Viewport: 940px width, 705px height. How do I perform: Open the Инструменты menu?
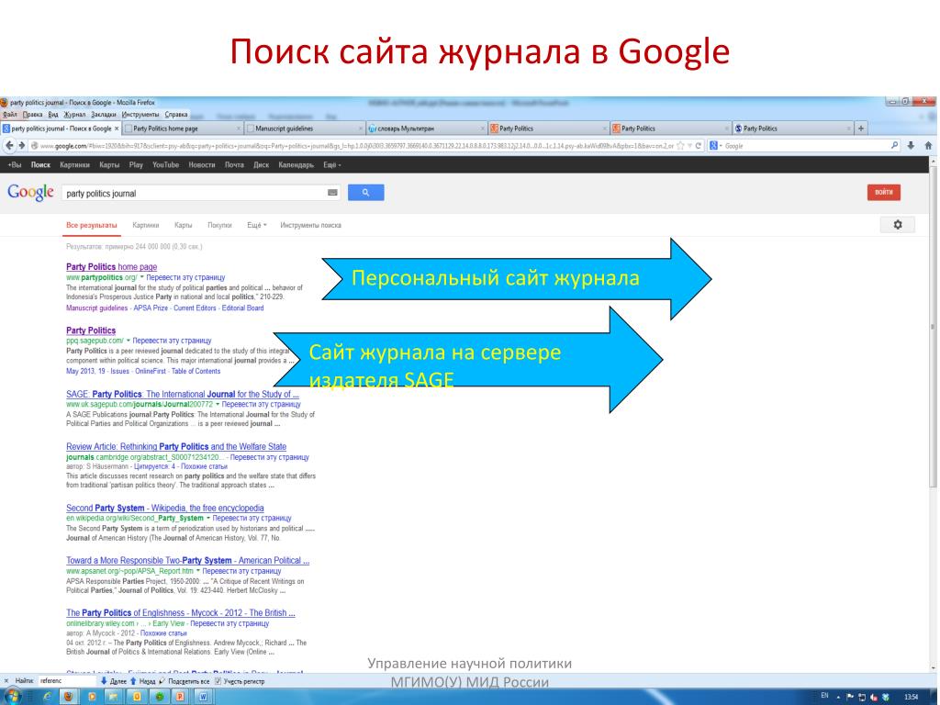pyautogui.click(x=140, y=114)
